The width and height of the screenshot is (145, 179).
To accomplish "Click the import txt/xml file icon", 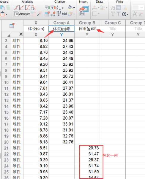I will coord(83,11).
